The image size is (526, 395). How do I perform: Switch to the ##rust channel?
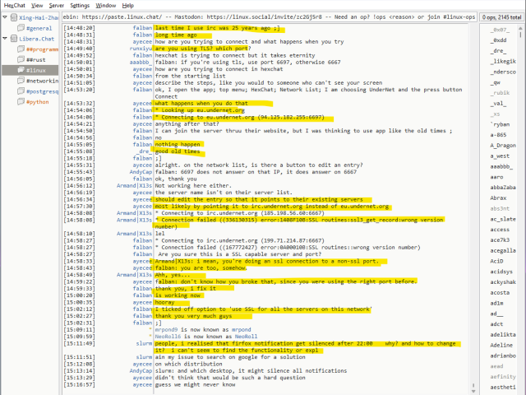(35, 60)
